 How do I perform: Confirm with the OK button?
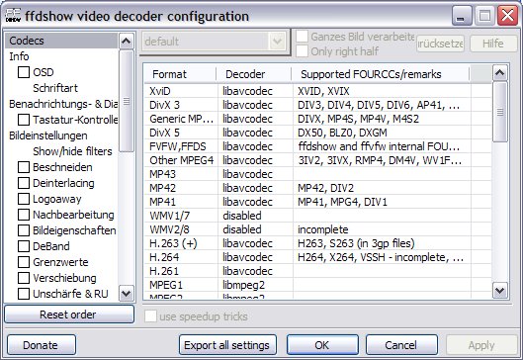click(x=322, y=345)
